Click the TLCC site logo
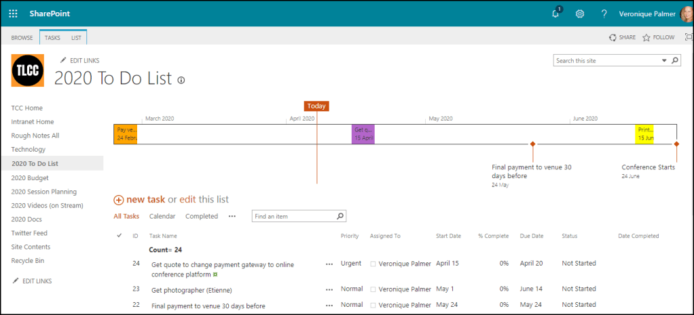694x315 pixels. click(28, 70)
